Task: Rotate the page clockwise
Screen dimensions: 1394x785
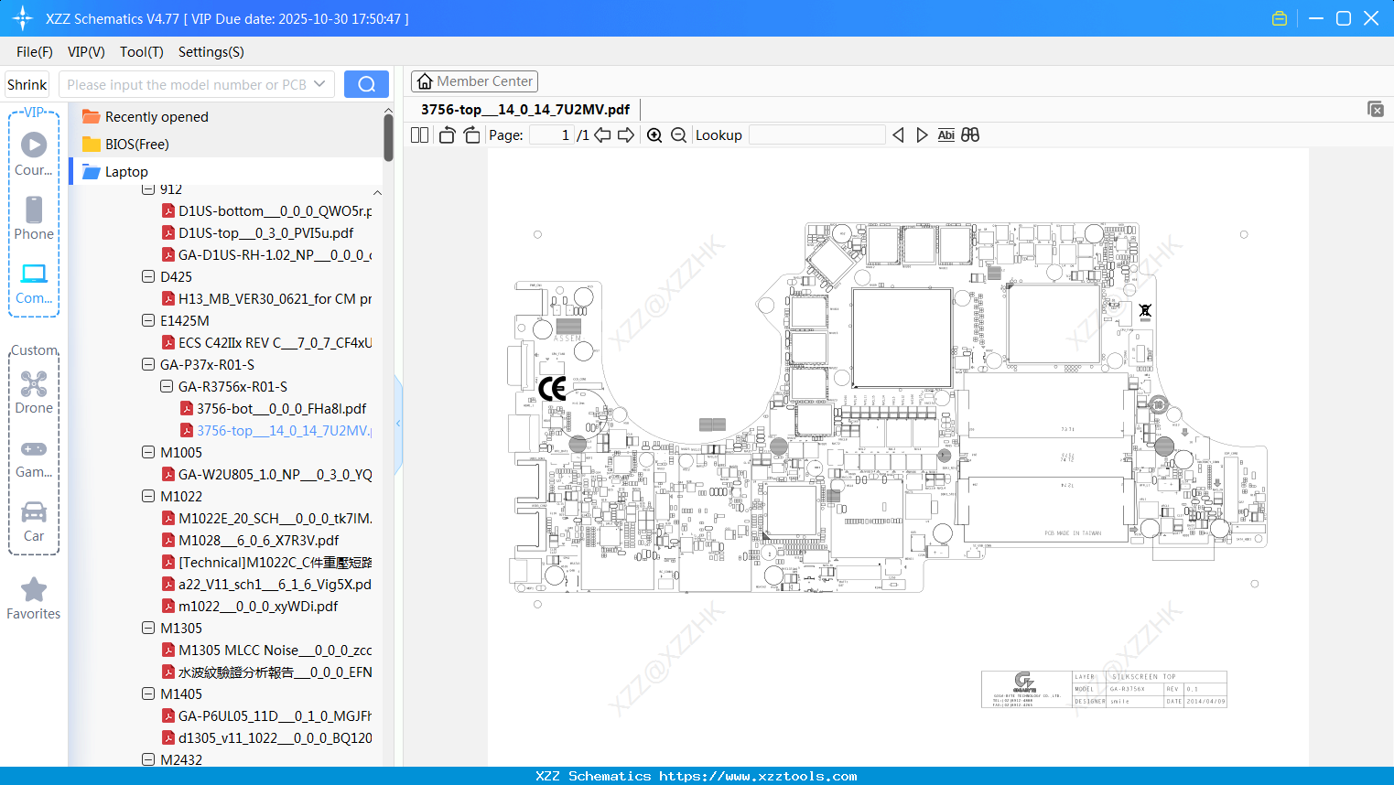Action: pos(471,135)
